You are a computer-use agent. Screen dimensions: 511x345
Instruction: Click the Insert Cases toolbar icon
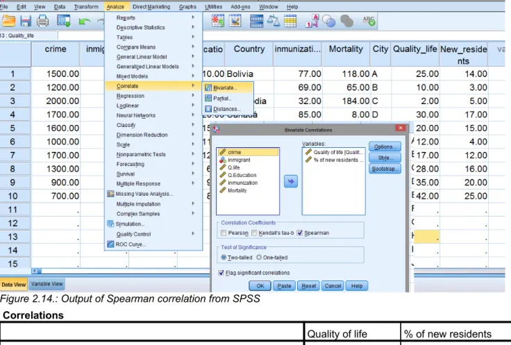[217, 21]
